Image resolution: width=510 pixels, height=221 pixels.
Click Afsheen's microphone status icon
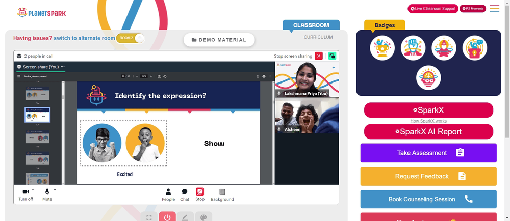[x=279, y=129]
